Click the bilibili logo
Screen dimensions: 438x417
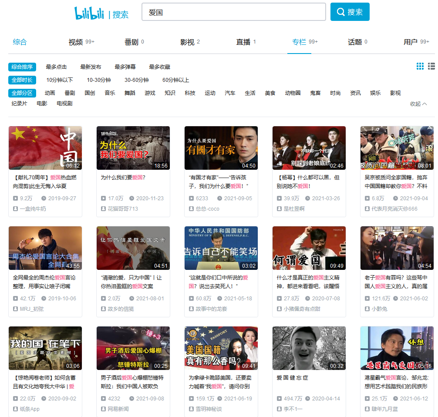pyautogui.click(x=89, y=13)
